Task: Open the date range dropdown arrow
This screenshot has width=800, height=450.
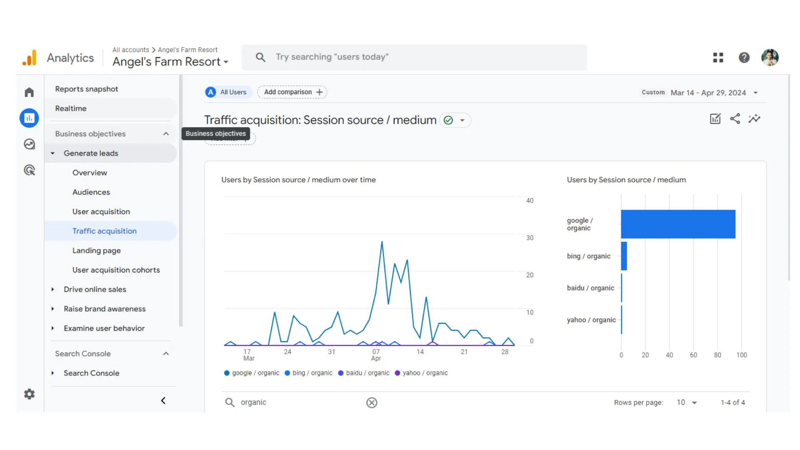Action: [x=755, y=93]
